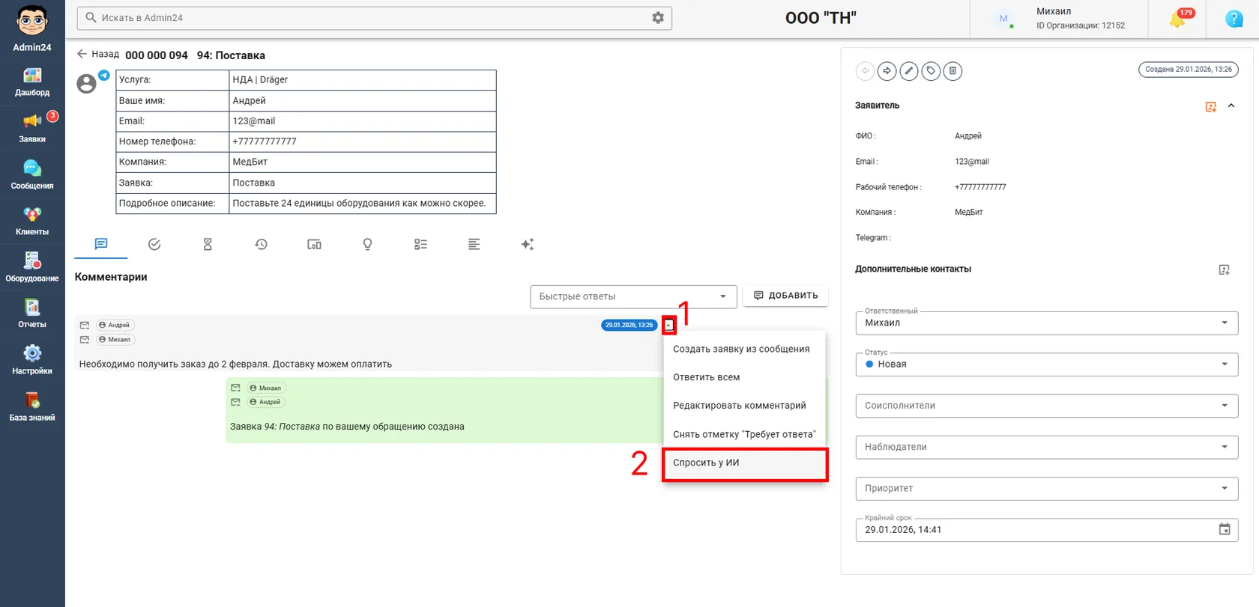Open Оборудование in the sidebar
This screenshot has height=607, width=1259.
(x=32, y=267)
